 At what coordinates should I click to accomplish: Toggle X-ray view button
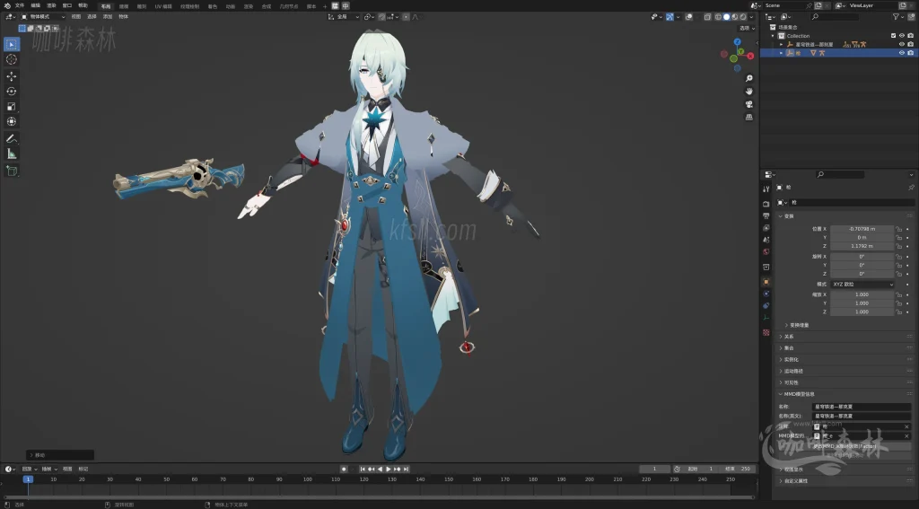(707, 17)
